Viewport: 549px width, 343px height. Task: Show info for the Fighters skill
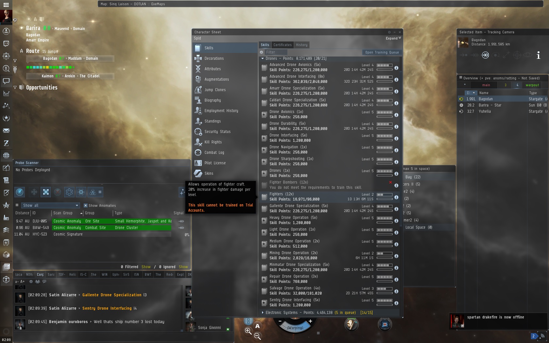[396, 197]
